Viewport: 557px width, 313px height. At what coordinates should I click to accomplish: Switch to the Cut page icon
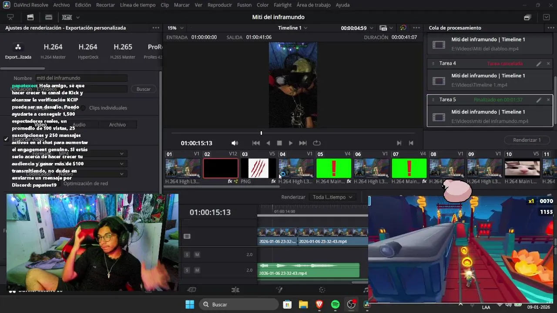[x=191, y=290]
